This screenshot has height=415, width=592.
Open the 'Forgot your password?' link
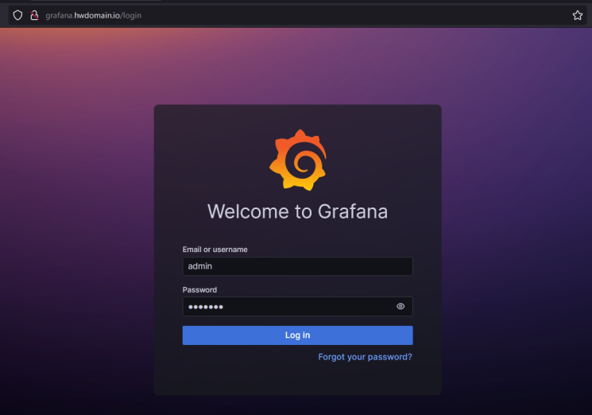coord(365,357)
